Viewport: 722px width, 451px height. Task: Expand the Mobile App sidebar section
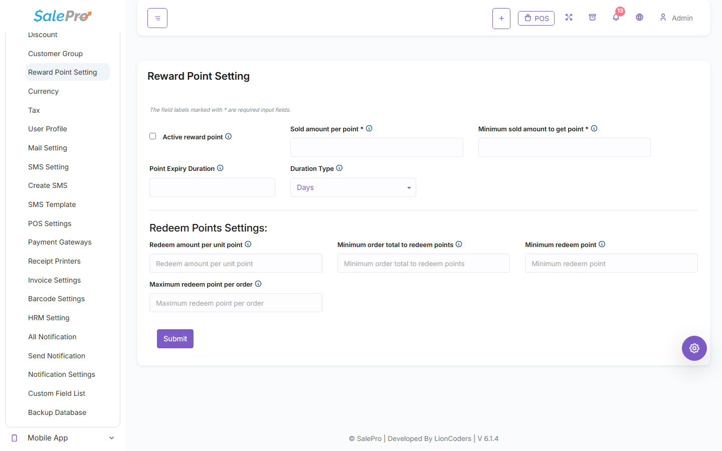pyautogui.click(x=63, y=438)
